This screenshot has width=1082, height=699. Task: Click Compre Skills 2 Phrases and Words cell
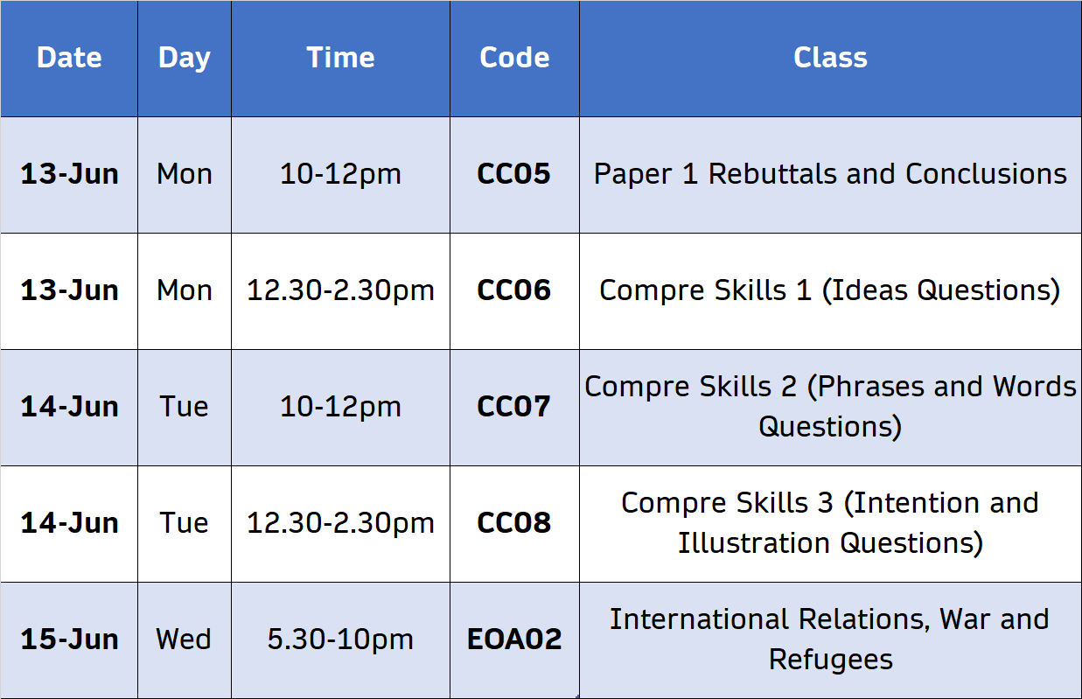click(x=830, y=407)
